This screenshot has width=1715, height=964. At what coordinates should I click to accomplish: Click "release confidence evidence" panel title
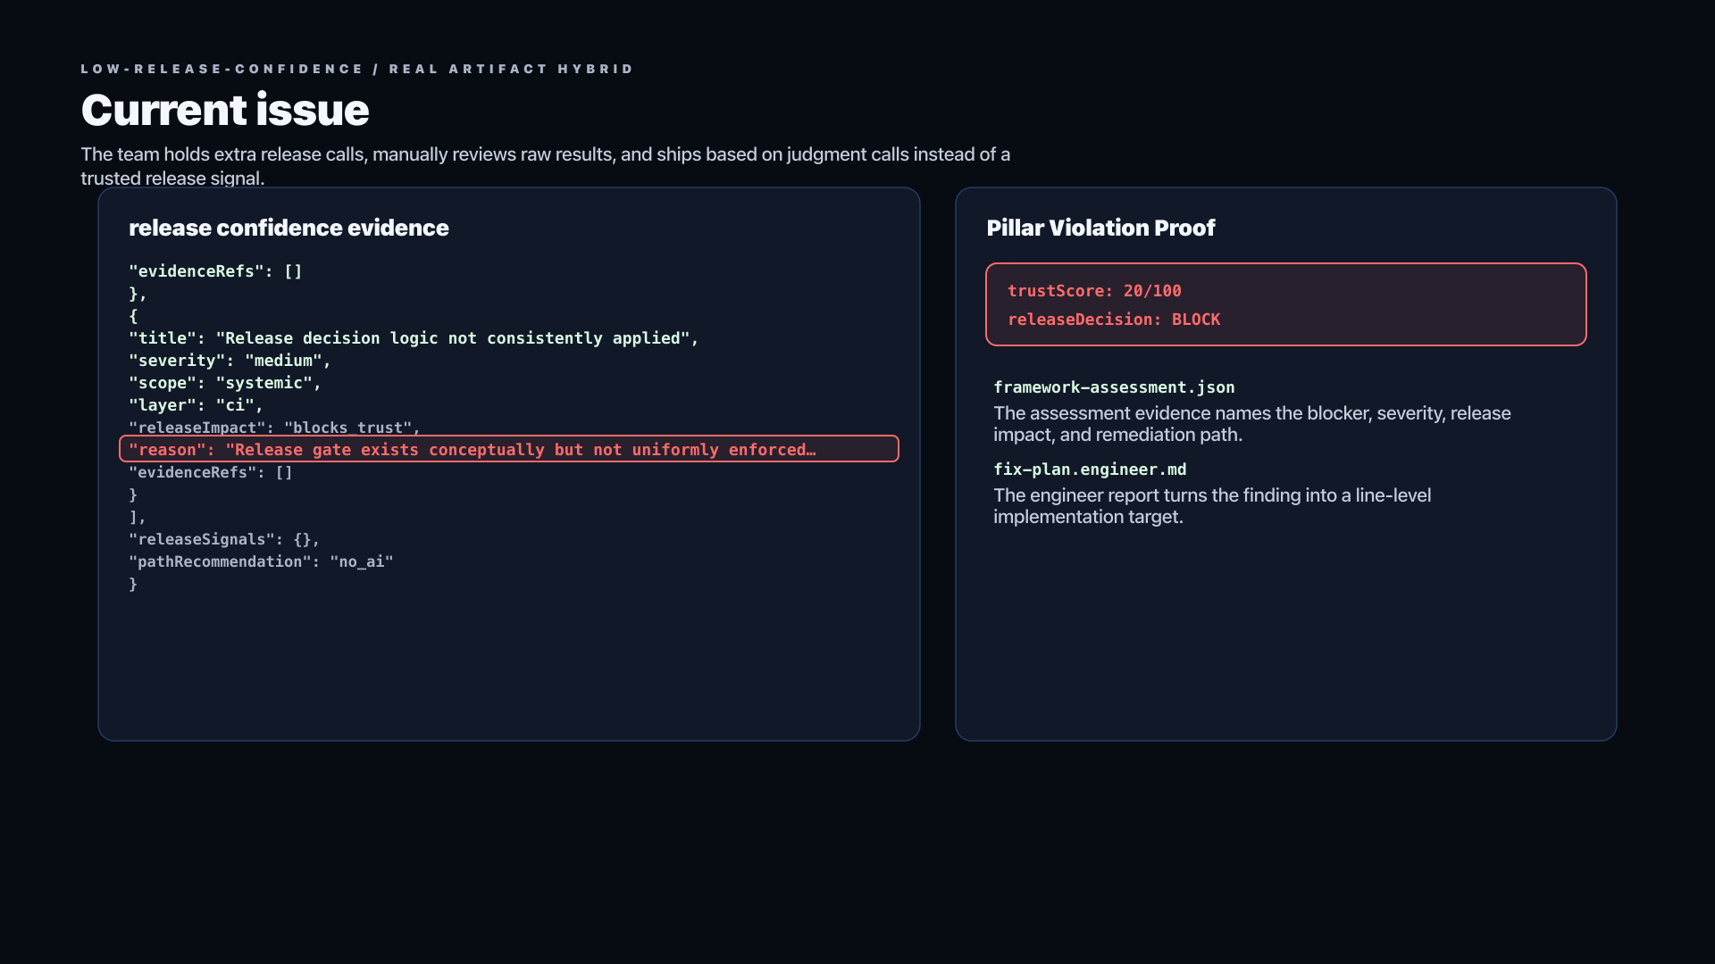coord(289,228)
